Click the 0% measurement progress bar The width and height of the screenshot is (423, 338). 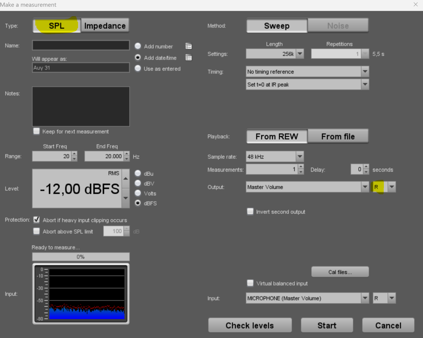(x=81, y=257)
